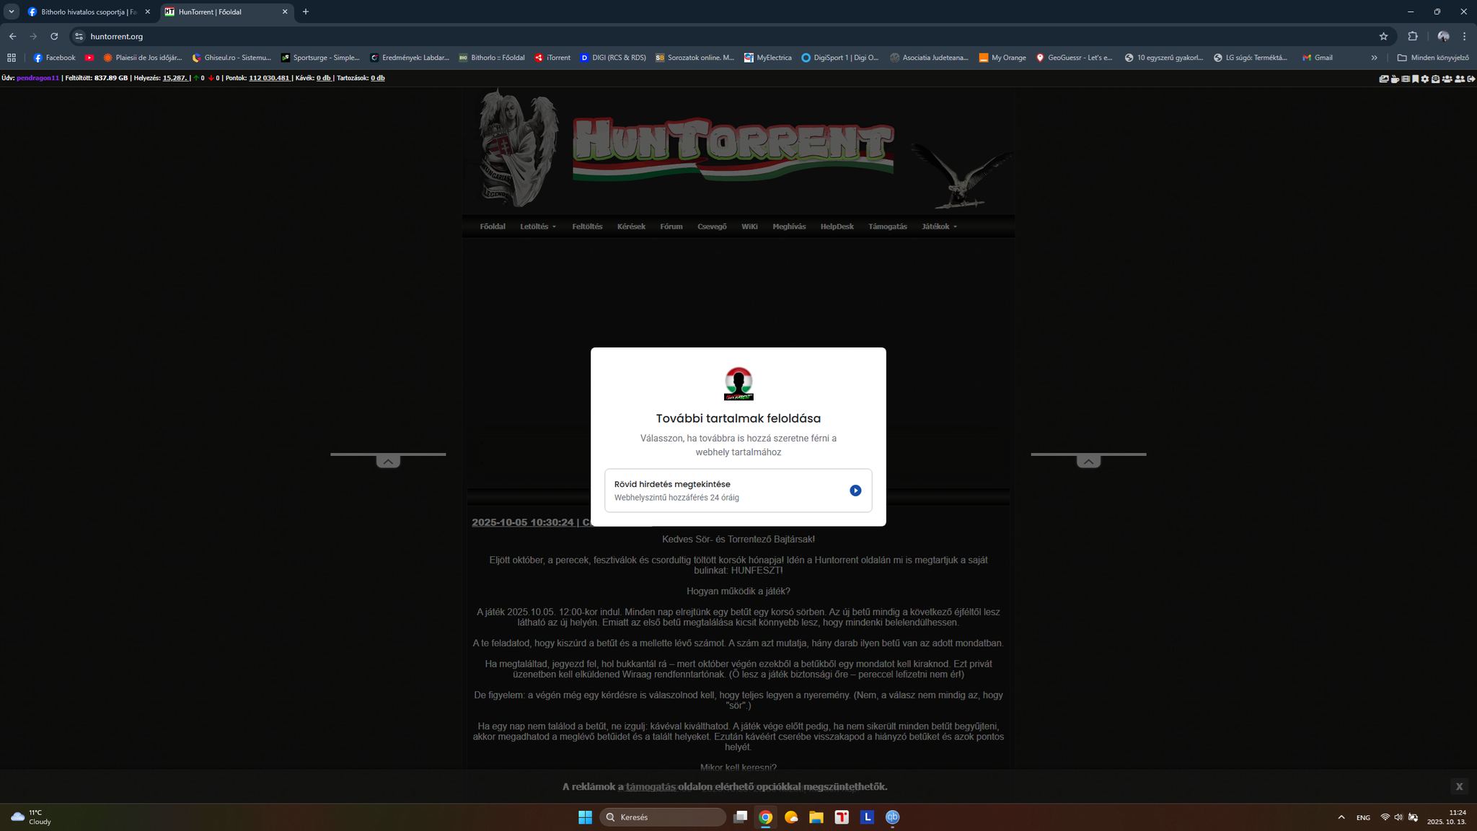Expand the Játékok dropdown menu
This screenshot has width=1477, height=831.
(939, 227)
